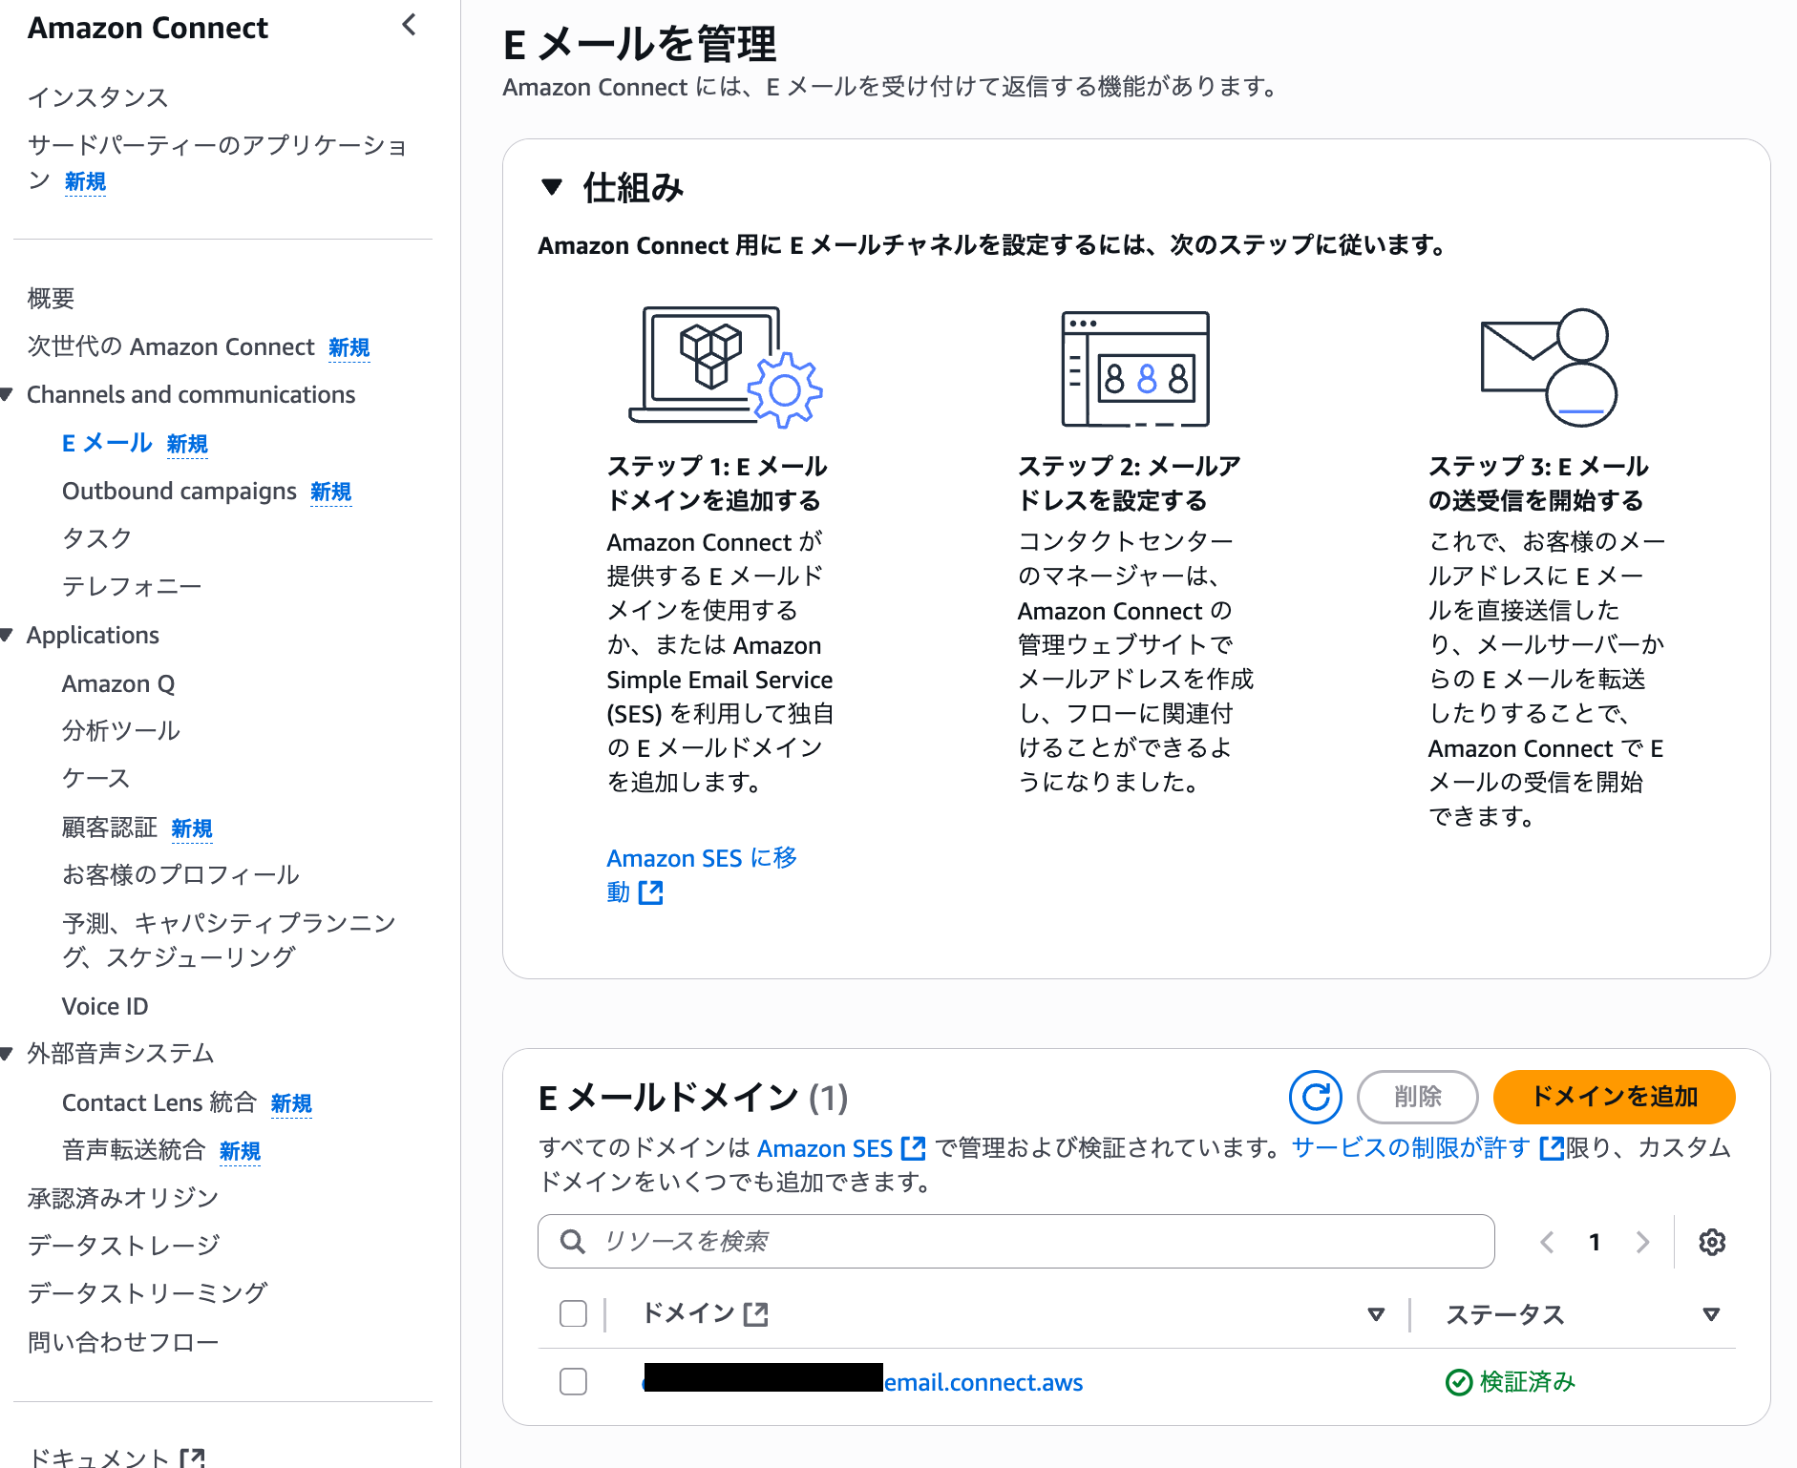Open Outbound campaigns in sidebar
This screenshot has height=1468, width=1797.
coord(180,491)
